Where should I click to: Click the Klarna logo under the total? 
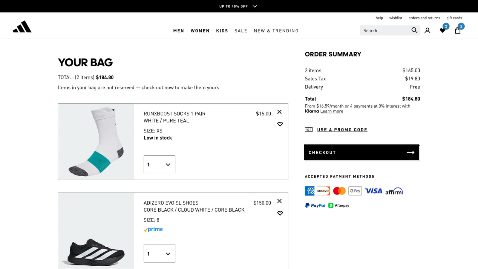tap(312, 111)
